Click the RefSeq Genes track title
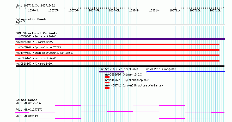This screenshot has width=232, height=122. [26, 100]
